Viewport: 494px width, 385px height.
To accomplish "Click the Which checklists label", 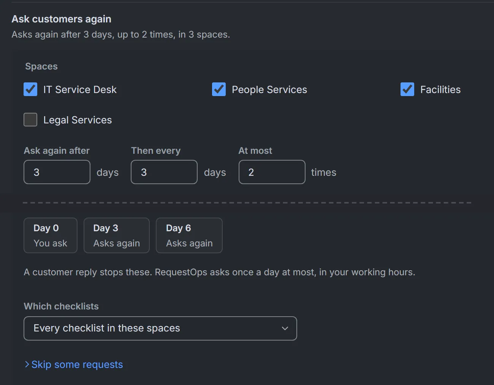I will point(61,306).
